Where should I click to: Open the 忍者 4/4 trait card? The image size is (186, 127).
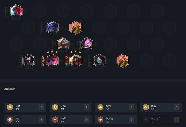[x=25, y=107]
